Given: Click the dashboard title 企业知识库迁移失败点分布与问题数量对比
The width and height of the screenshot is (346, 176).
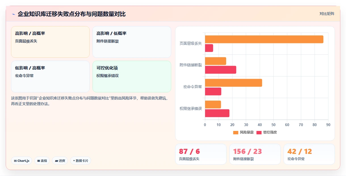Looking at the screenshot, I should 72,14.
